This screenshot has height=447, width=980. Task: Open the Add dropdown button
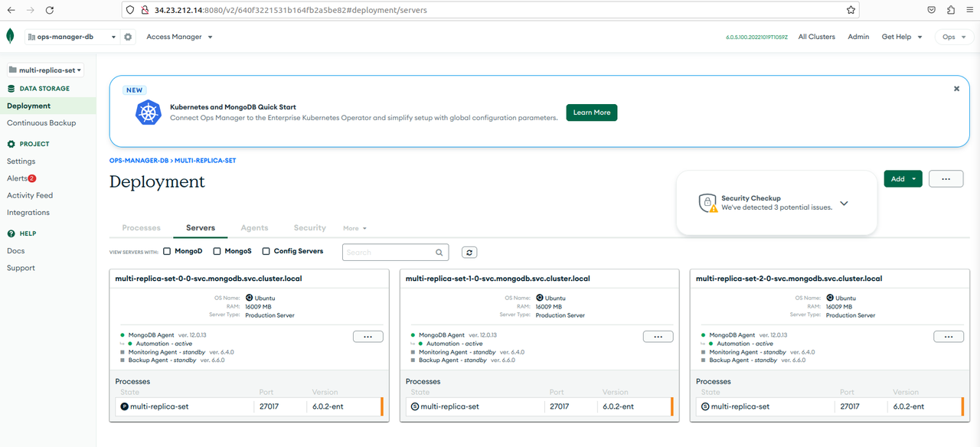pyautogui.click(x=903, y=178)
